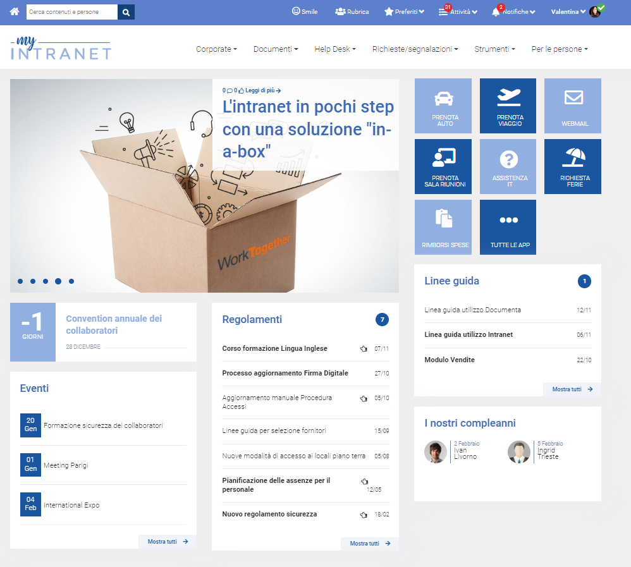Open the Help Desk menu
Image resolution: width=631 pixels, height=567 pixels.
tap(334, 49)
